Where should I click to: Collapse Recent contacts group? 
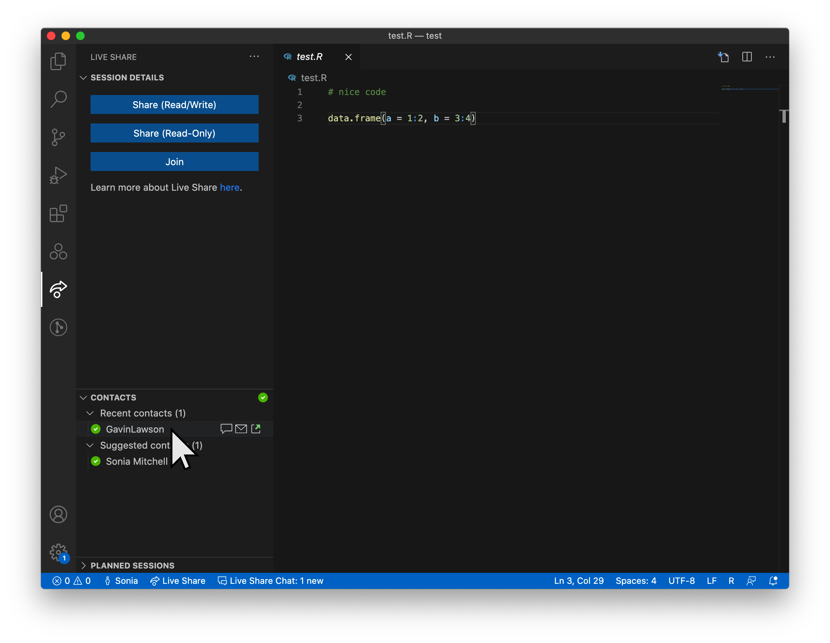90,413
